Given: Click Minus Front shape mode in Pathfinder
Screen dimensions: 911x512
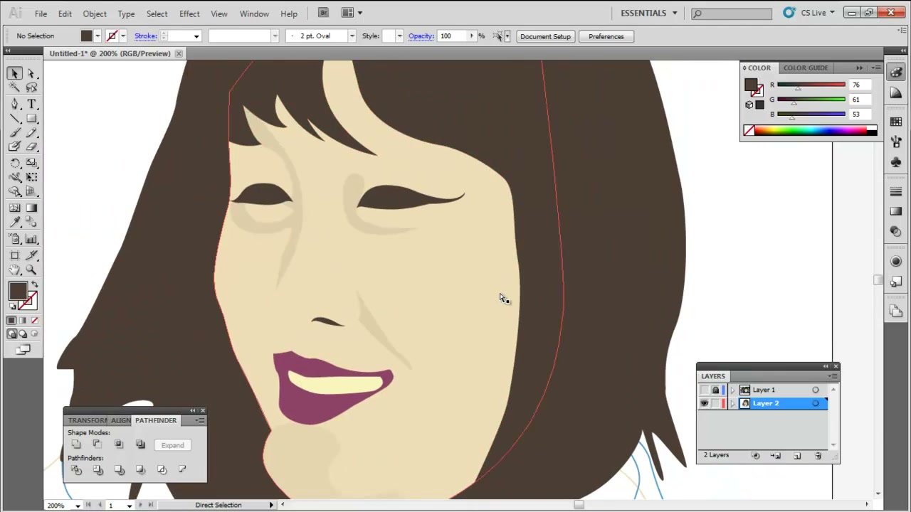Looking at the screenshot, I should pos(98,444).
